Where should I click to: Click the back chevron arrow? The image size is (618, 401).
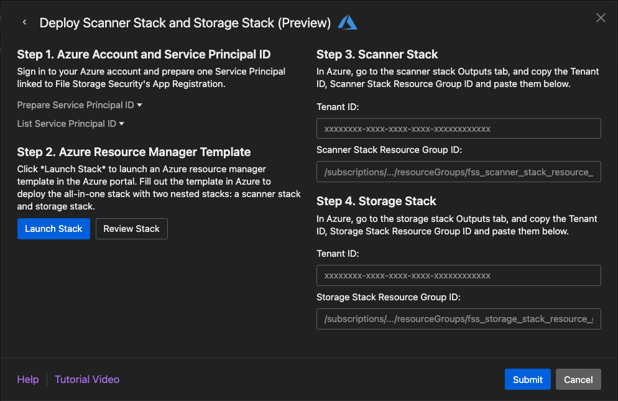[24, 22]
